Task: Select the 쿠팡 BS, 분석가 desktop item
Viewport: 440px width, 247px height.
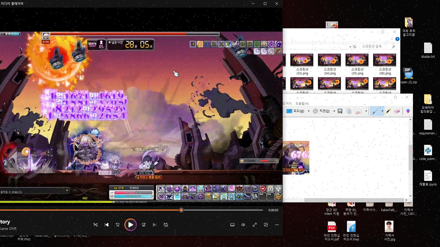Action: pyautogui.click(x=351, y=210)
